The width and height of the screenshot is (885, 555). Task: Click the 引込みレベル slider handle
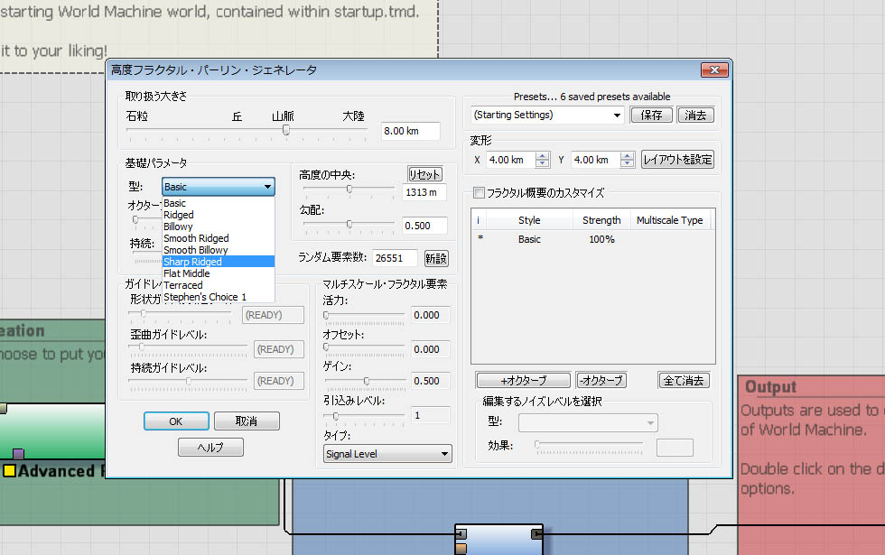coord(336,416)
